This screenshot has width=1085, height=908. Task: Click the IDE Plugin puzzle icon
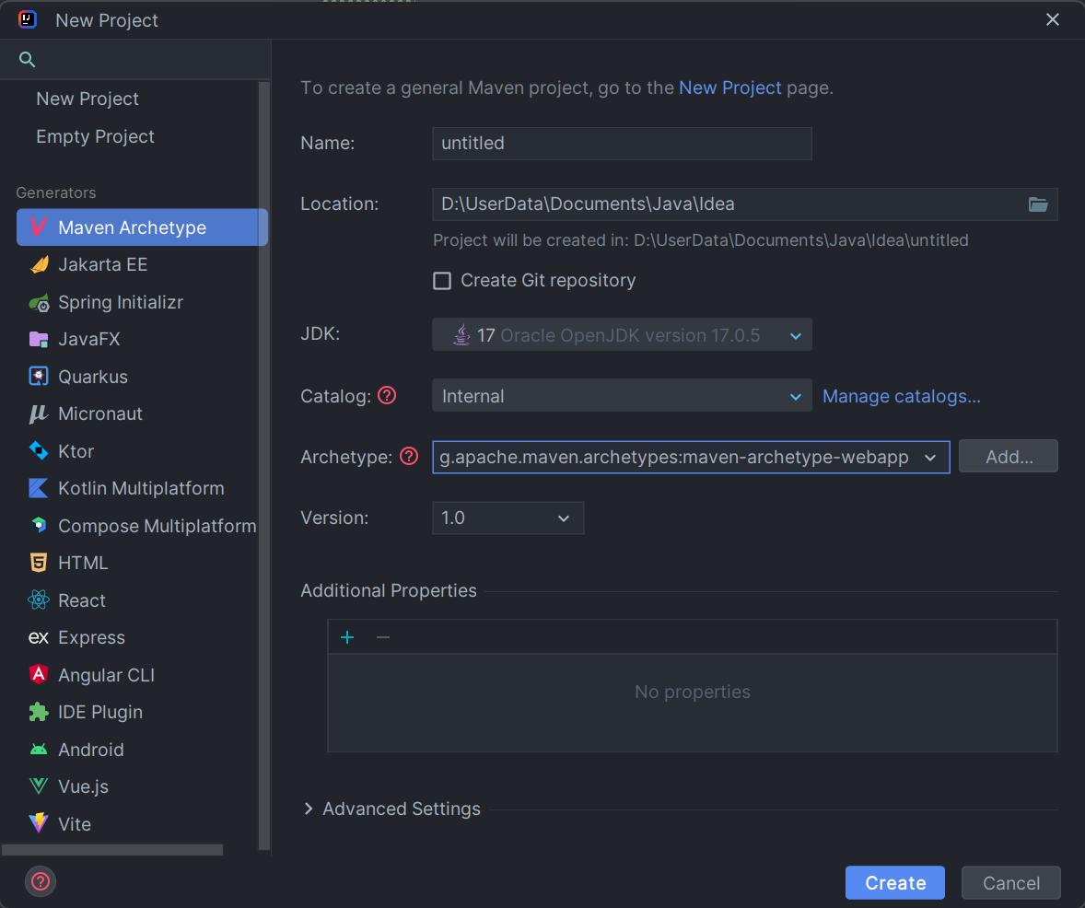coord(39,712)
